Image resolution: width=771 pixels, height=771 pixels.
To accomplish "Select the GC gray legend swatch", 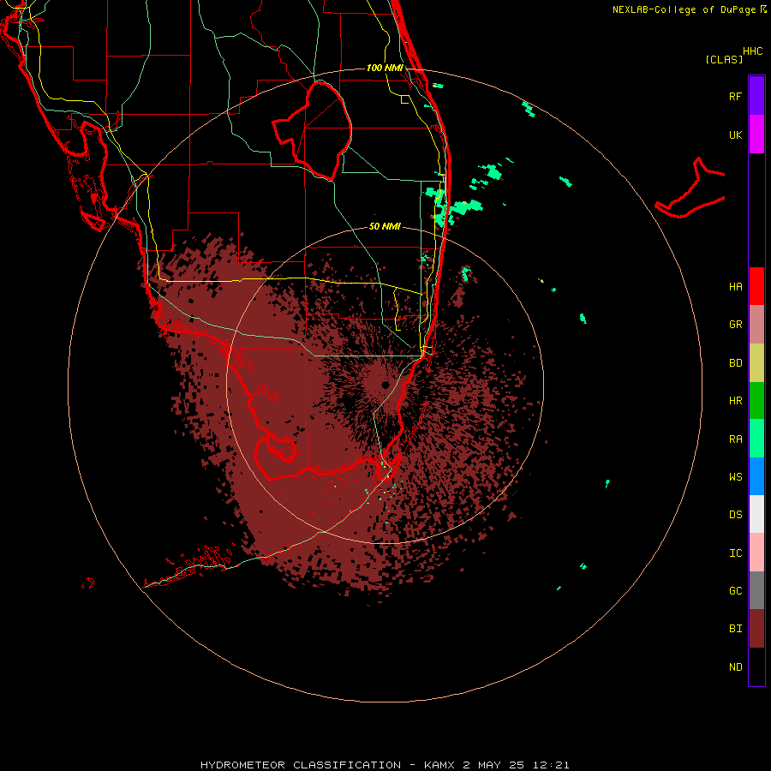I will (x=756, y=590).
